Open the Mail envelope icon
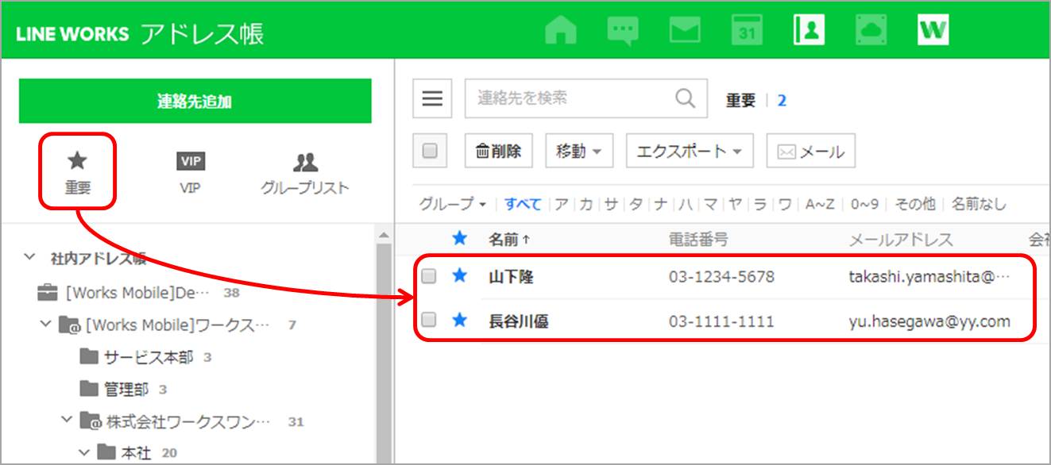1051x465 pixels. pyautogui.click(x=685, y=31)
